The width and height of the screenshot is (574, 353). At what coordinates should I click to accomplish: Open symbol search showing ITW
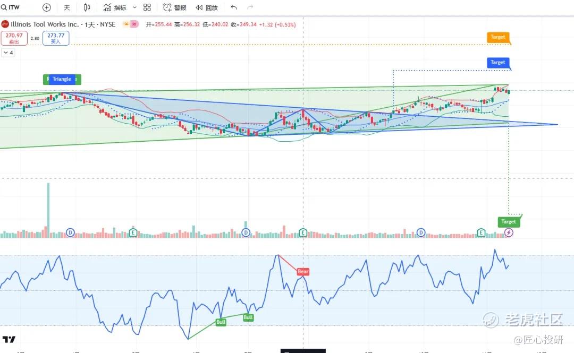(x=10, y=7)
